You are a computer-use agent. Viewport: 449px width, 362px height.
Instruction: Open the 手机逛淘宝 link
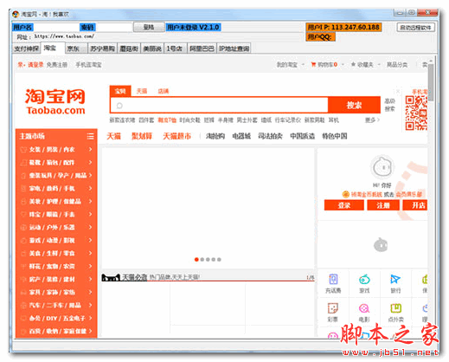(88, 65)
